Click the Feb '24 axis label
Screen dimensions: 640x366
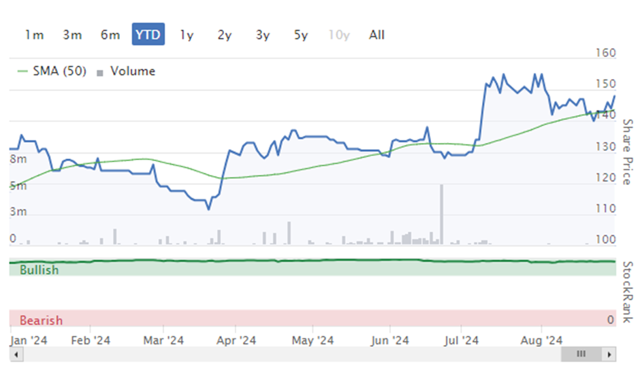click(x=91, y=340)
